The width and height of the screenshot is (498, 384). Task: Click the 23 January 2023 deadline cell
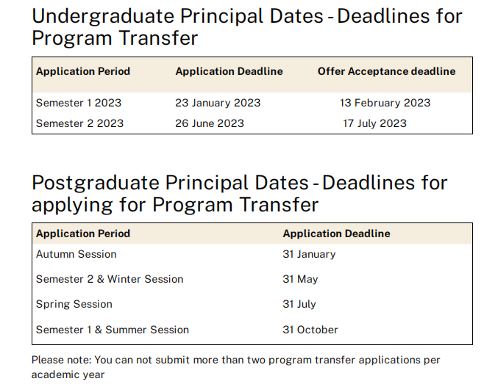tap(218, 103)
